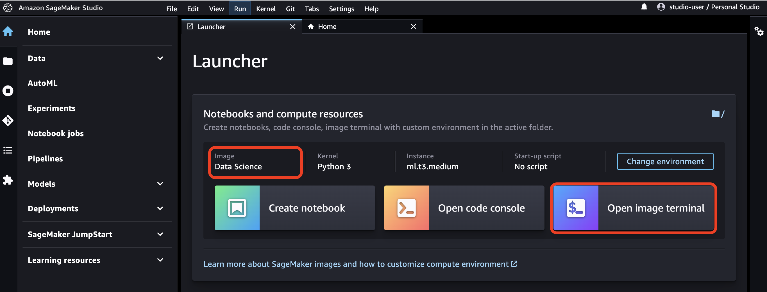Expand the Models section chevron
This screenshot has height=292, width=767.
tap(160, 184)
